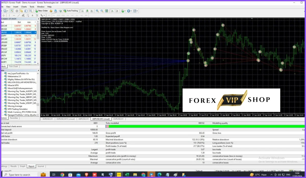Switch chart to candlesticks style
This screenshot has width=306, height=178.
[87, 11]
